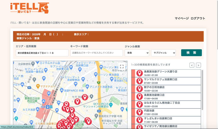
Task: Open 円居池袋 result
Action: point(166,112)
